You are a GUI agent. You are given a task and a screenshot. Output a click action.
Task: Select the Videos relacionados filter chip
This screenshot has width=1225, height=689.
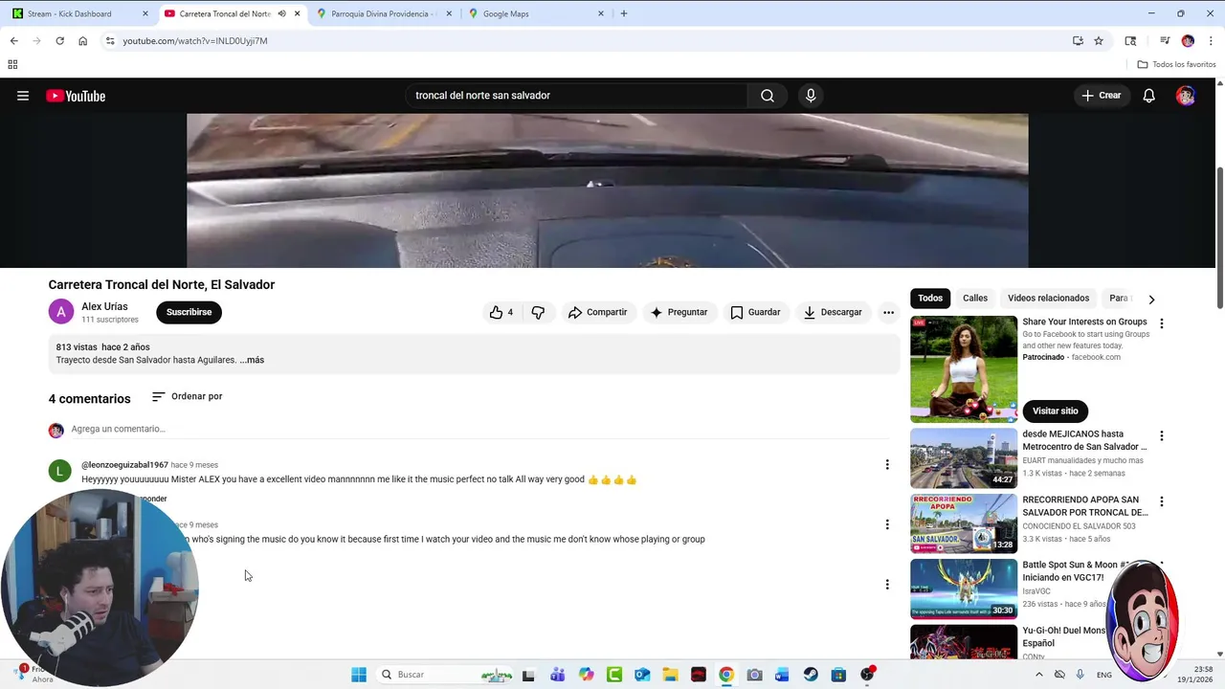(1048, 299)
